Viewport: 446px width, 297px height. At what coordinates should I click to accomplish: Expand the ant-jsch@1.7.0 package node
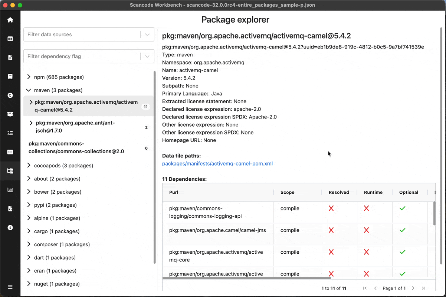(x=31, y=123)
